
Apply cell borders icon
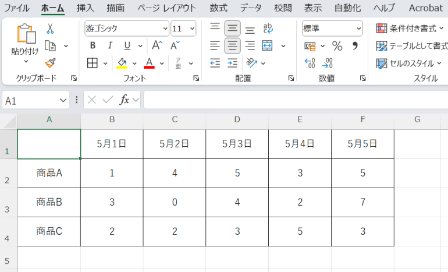click(x=93, y=63)
